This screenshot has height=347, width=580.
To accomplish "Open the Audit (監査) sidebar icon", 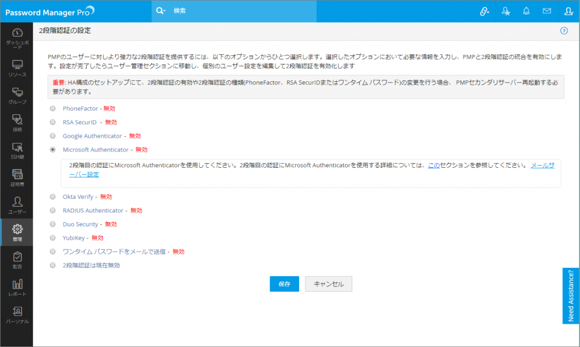I will (16, 260).
